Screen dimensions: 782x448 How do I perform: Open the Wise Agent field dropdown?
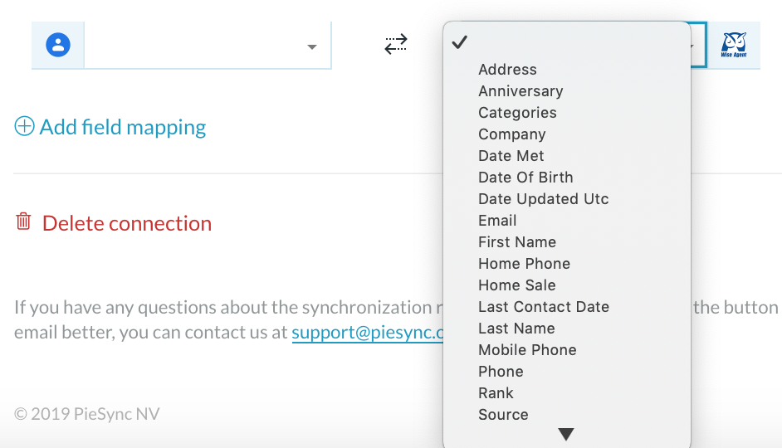(x=698, y=45)
